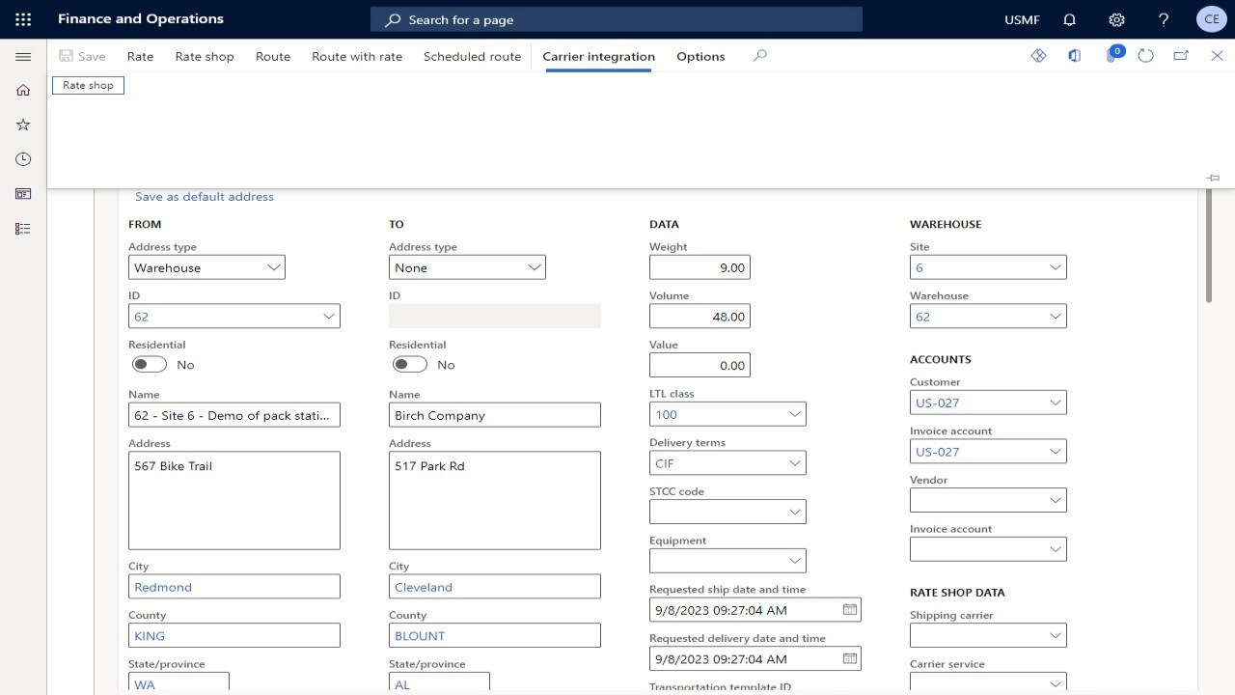This screenshot has width=1235, height=695.
Task: Refresh the page
Action: pyautogui.click(x=1145, y=56)
